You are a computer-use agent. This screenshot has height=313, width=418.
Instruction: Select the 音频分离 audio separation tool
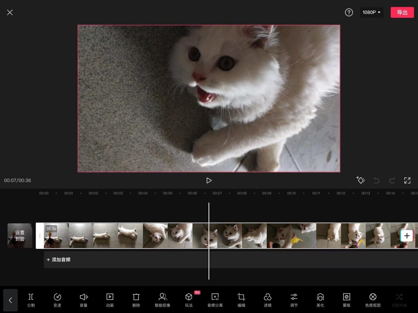pos(215,299)
